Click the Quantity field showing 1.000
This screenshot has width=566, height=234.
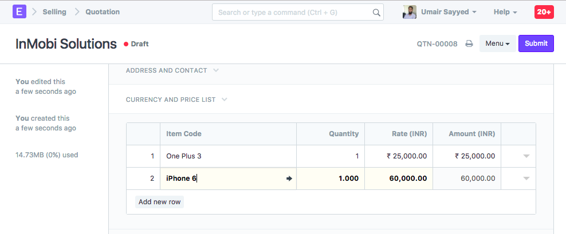[x=331, y=179]
